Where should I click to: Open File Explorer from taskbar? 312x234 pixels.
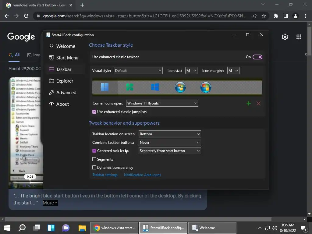[x=82, y=228]
